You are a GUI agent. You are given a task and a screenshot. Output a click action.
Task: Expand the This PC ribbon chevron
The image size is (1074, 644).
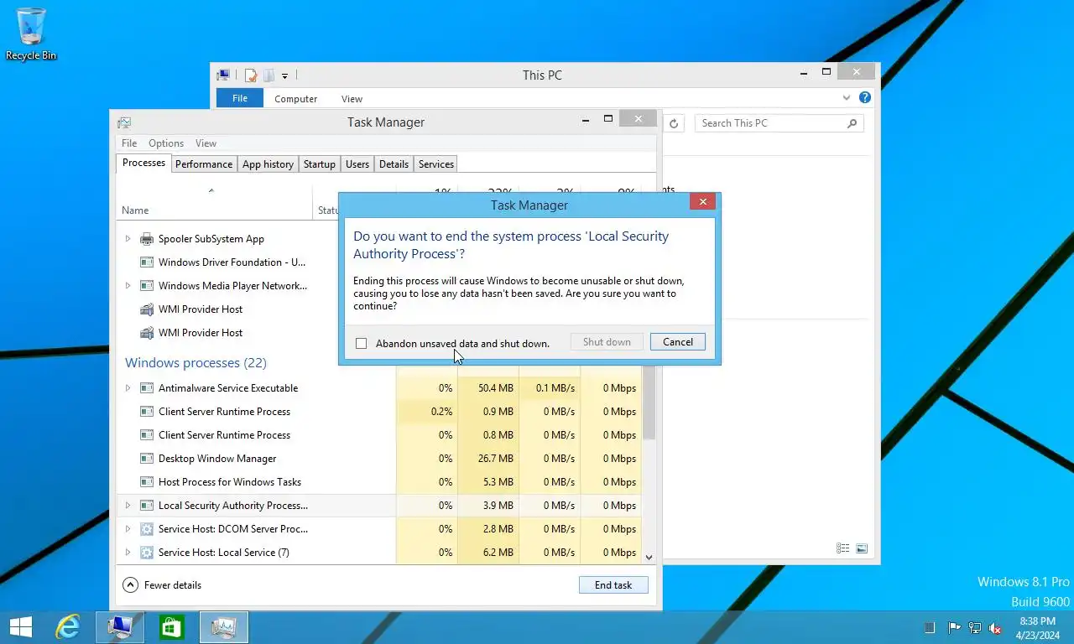(x=847, y=98)
